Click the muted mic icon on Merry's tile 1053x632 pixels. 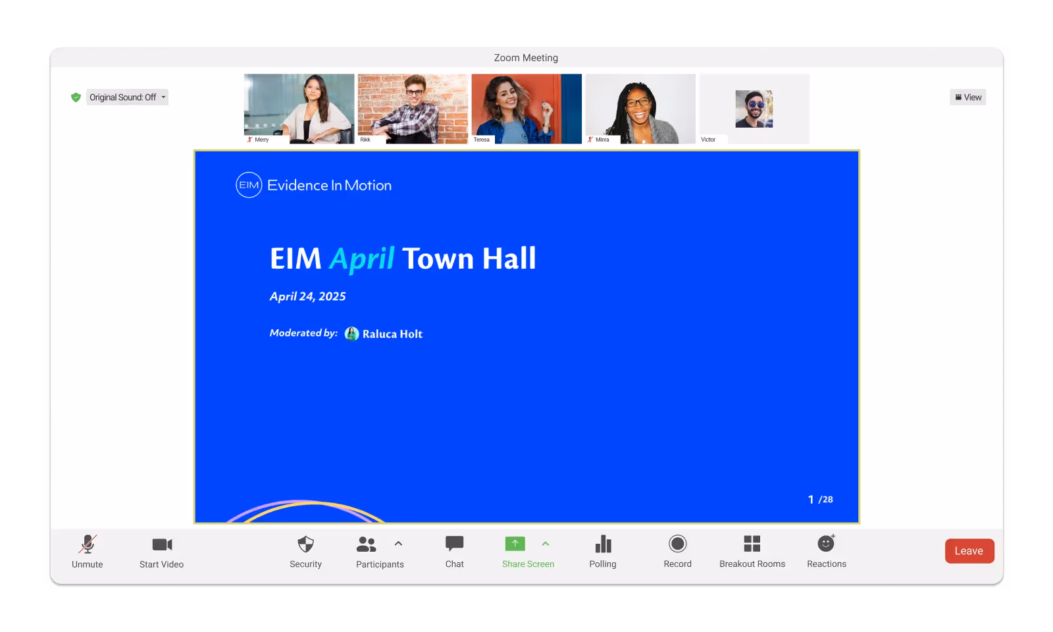[249, 140]
